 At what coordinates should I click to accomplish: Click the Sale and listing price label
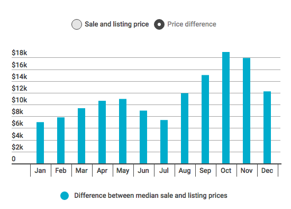click(117, 24)
